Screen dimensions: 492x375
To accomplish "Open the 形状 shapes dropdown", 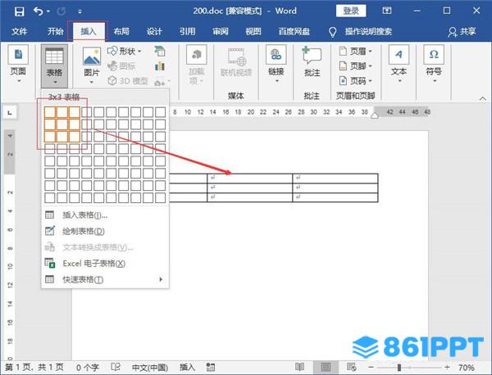I will [x=125, y=51].
